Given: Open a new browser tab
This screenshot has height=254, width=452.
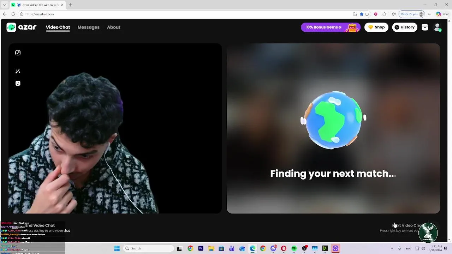Looking at the screenshot, I should coord(71,5).
